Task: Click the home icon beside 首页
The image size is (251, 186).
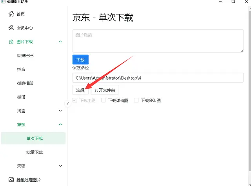Action: click(x=11, y=14)
